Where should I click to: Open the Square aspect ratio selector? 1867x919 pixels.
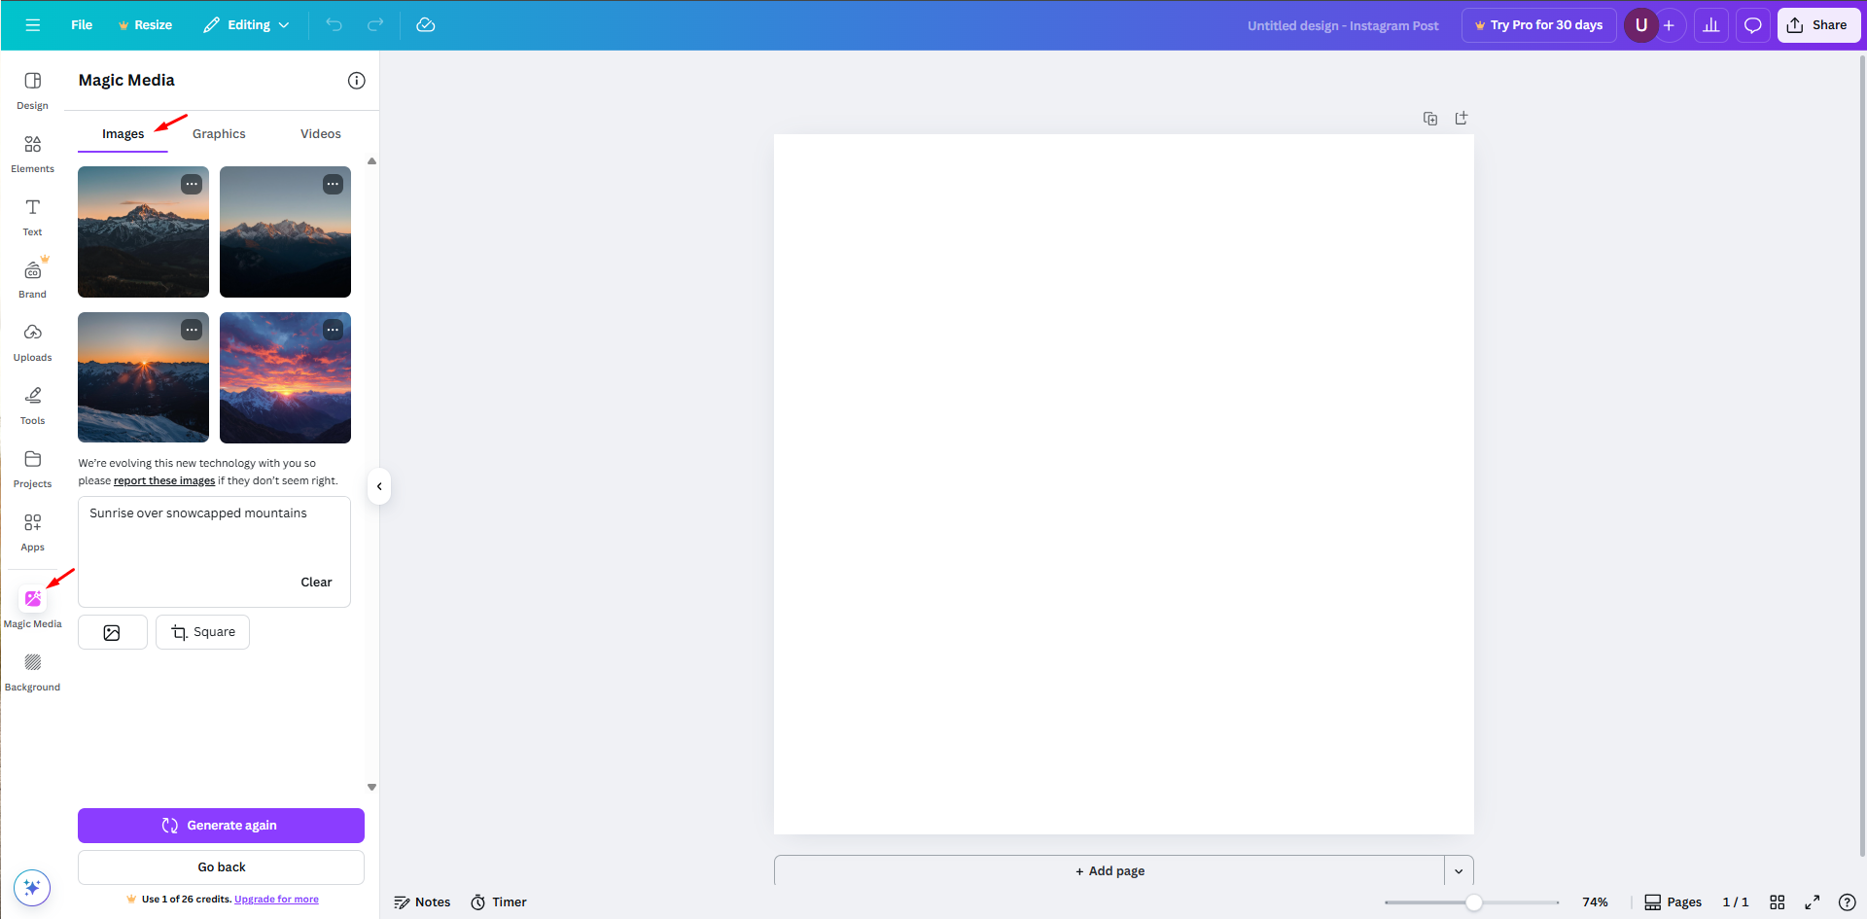[202, 632]
